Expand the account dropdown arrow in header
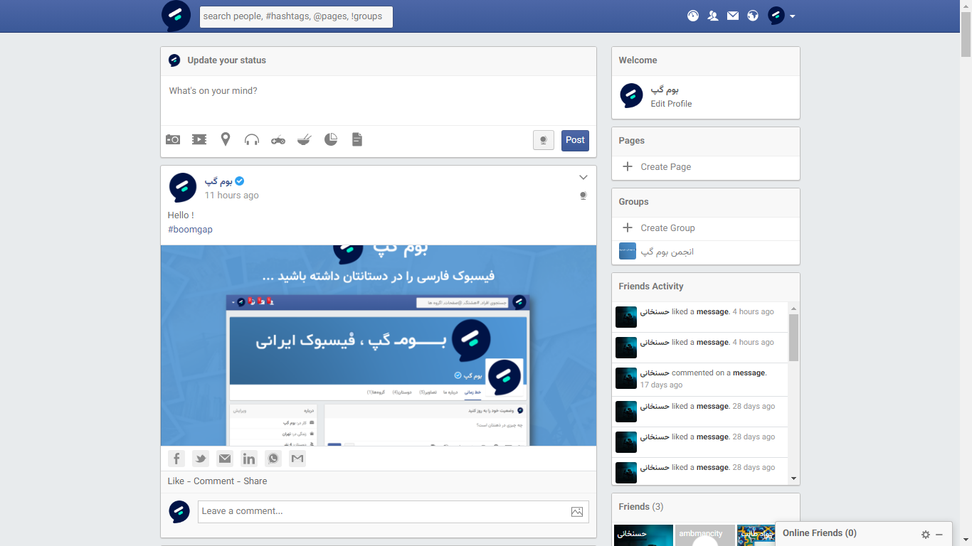This screenshot has height=546, width=972. point(793,16)
